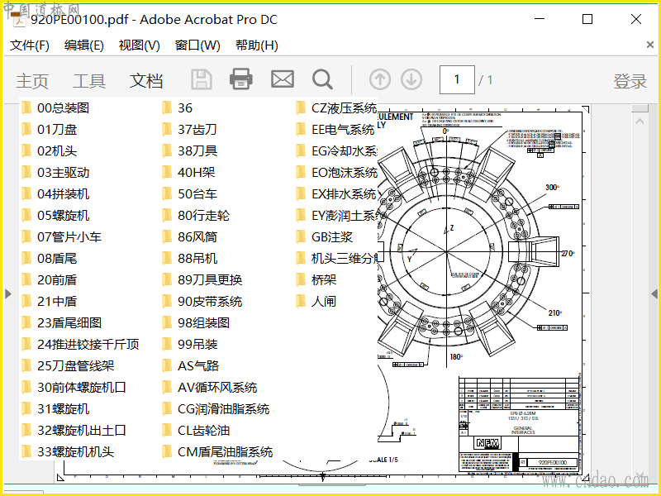
Task: Select the AS气路 folder name
Action: click(x=198, y=366)
